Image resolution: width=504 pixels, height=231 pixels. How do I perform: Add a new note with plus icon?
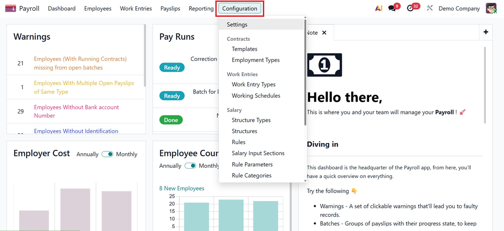tap(486, 32)
